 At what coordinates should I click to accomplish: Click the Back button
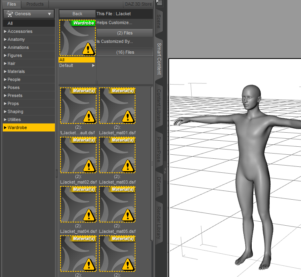point(77,14)
